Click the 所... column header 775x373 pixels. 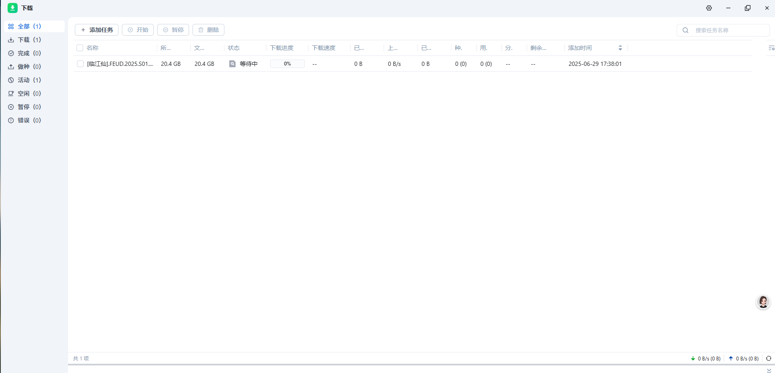[166, 48]
